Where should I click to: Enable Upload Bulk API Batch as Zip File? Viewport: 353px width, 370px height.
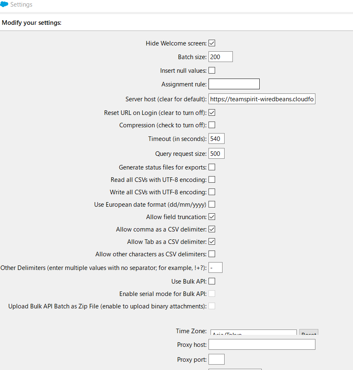[212, 306]
